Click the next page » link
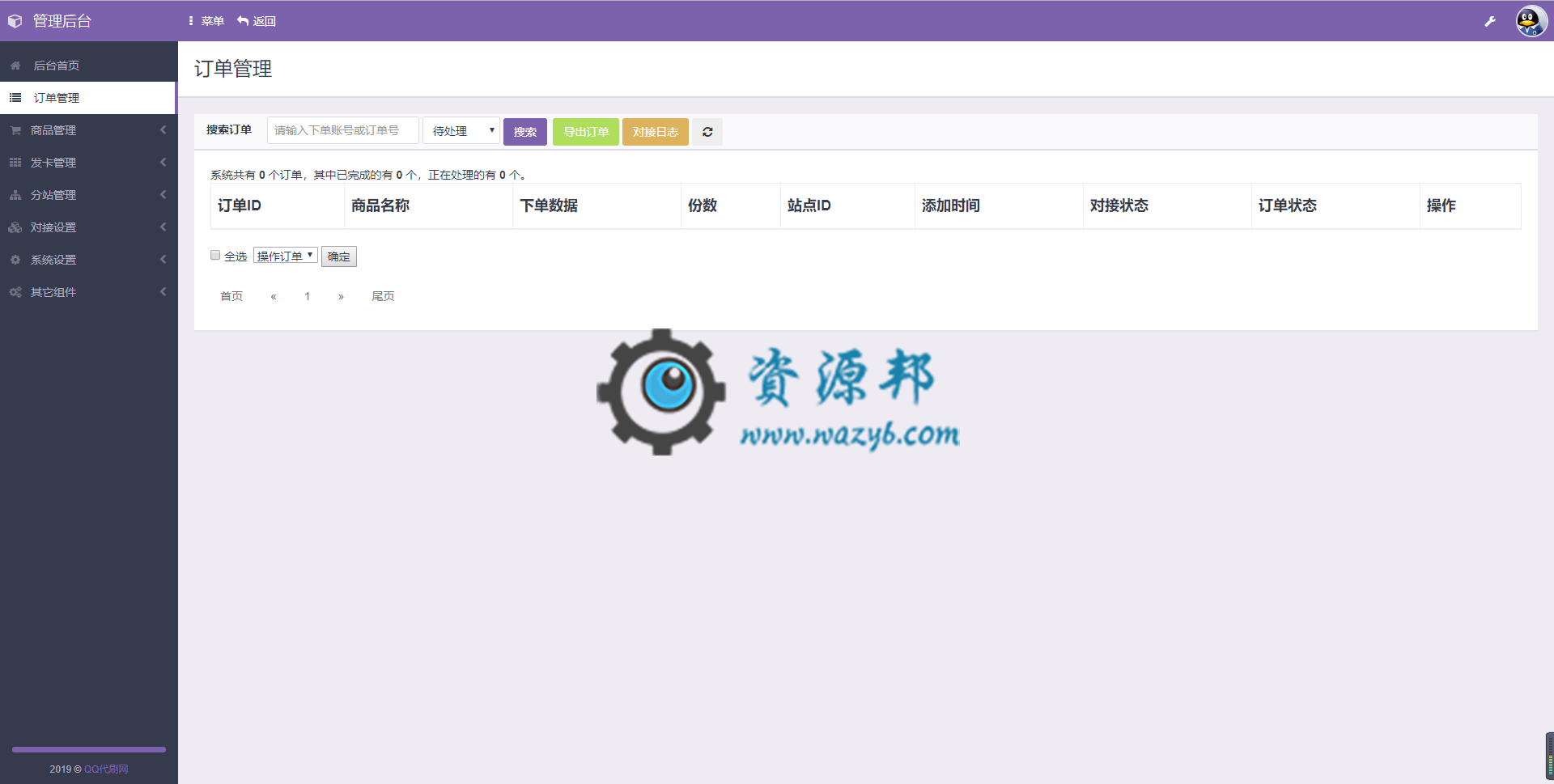The height and width of the screenshot is (784, 1554). 341,296
